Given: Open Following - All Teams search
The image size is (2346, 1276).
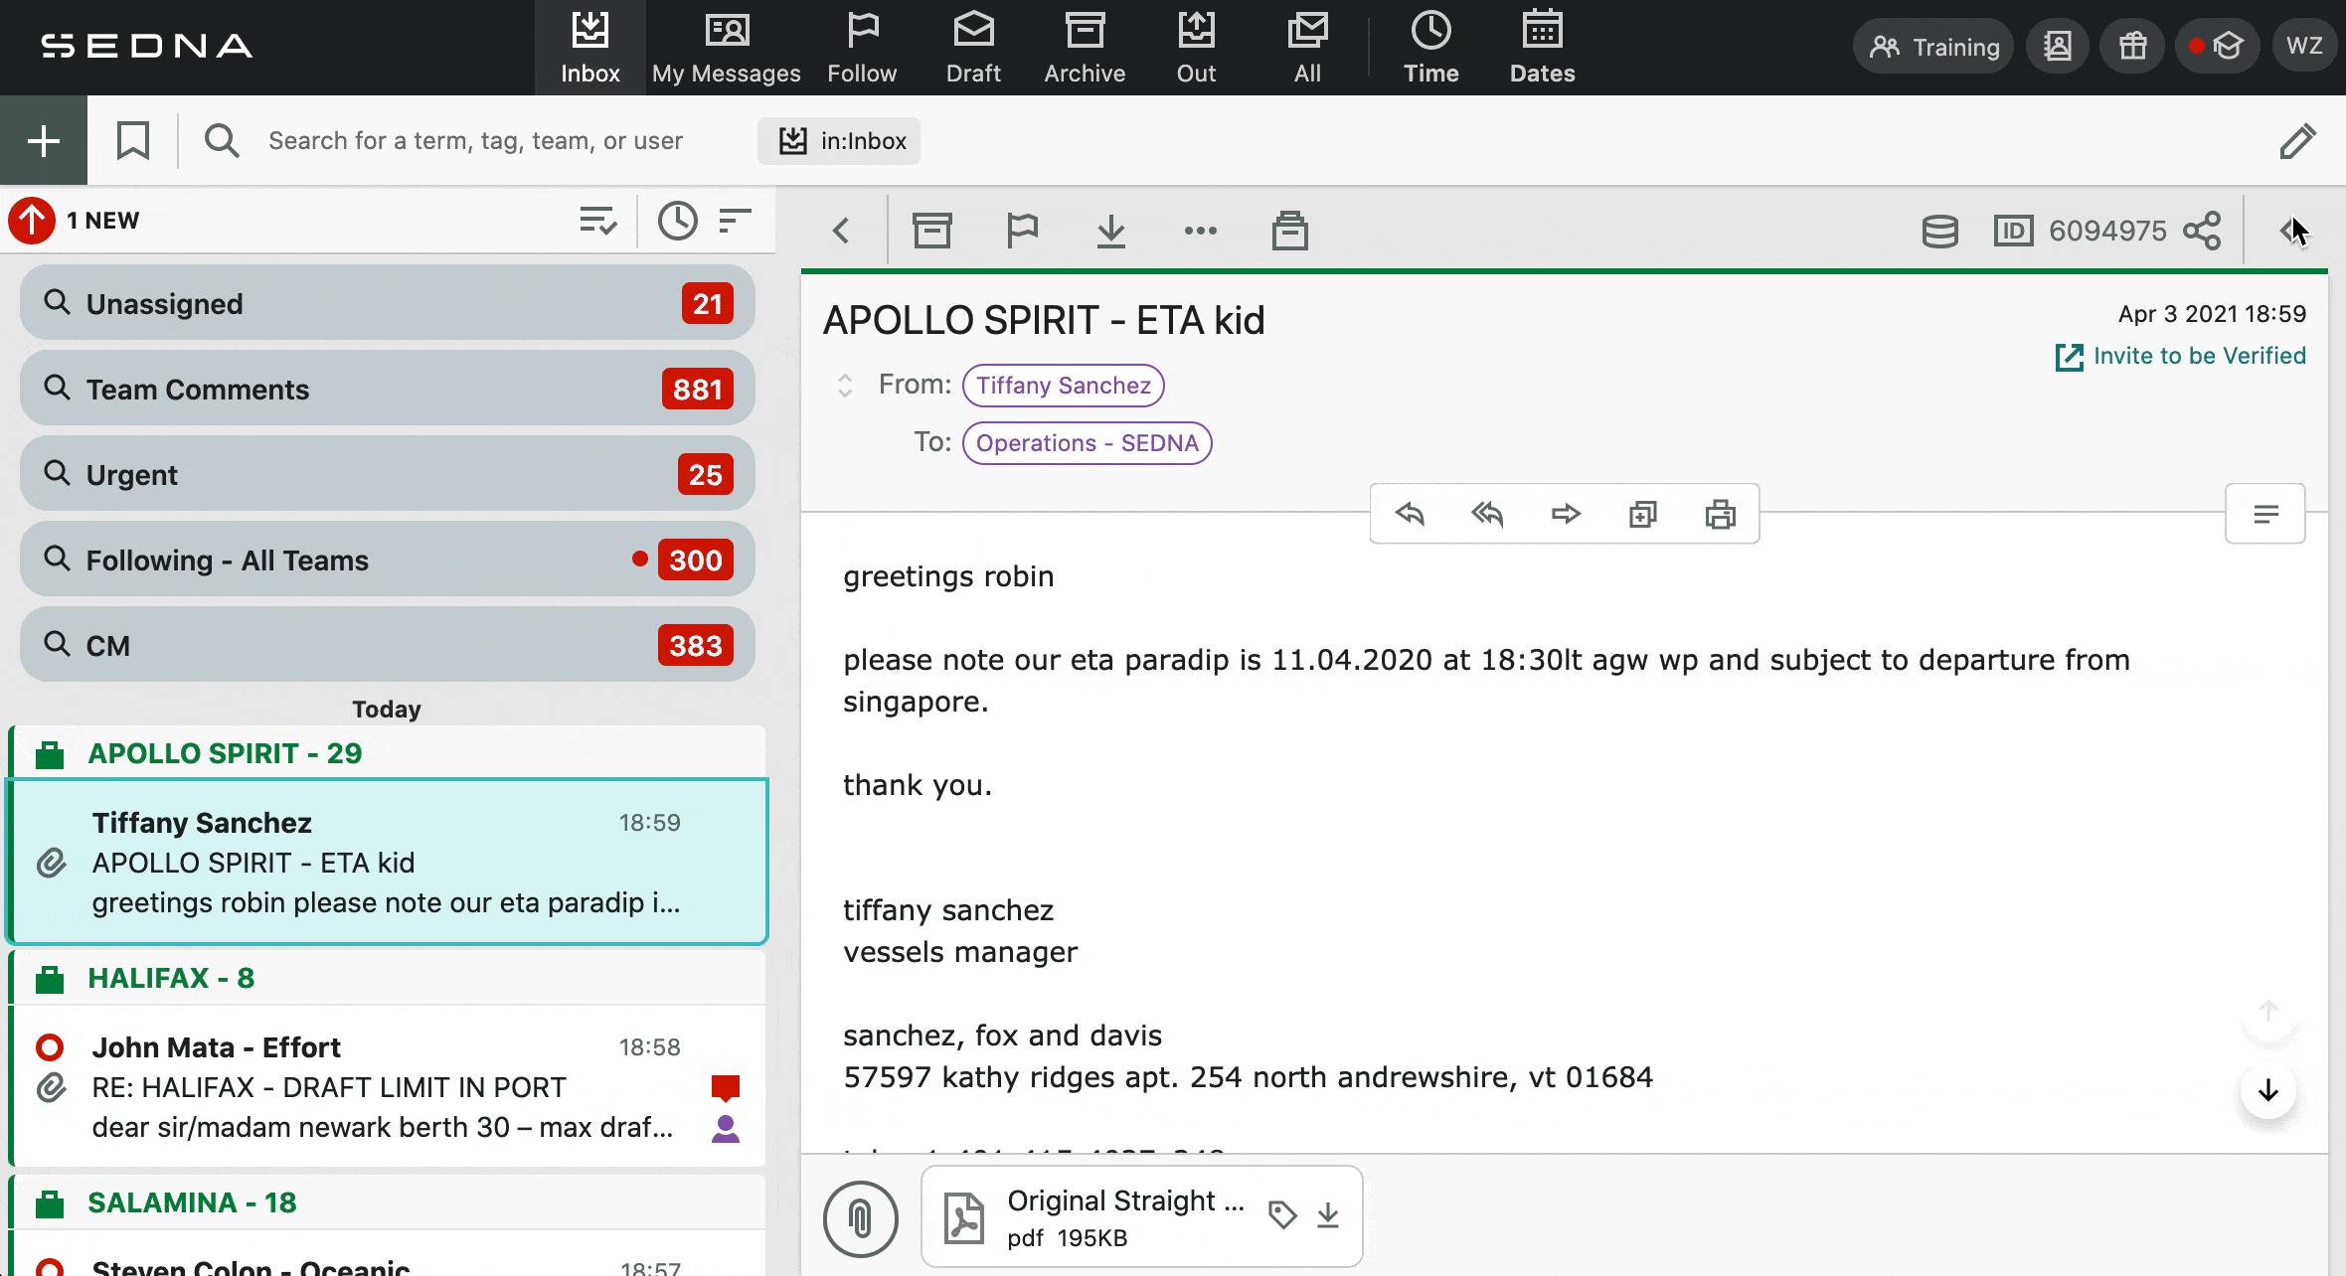Looking at the screenshot, I should 388,559.
